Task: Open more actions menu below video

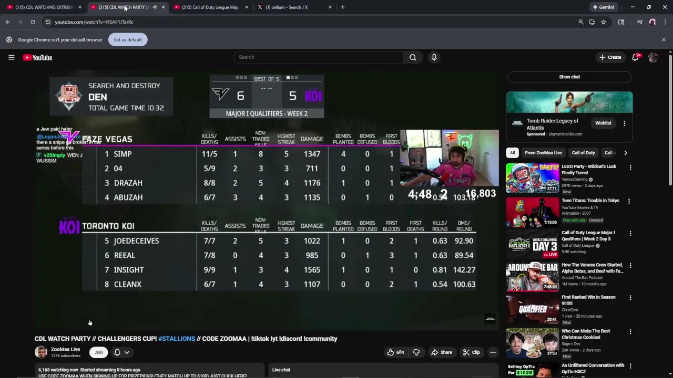Action: click(493, 352)
